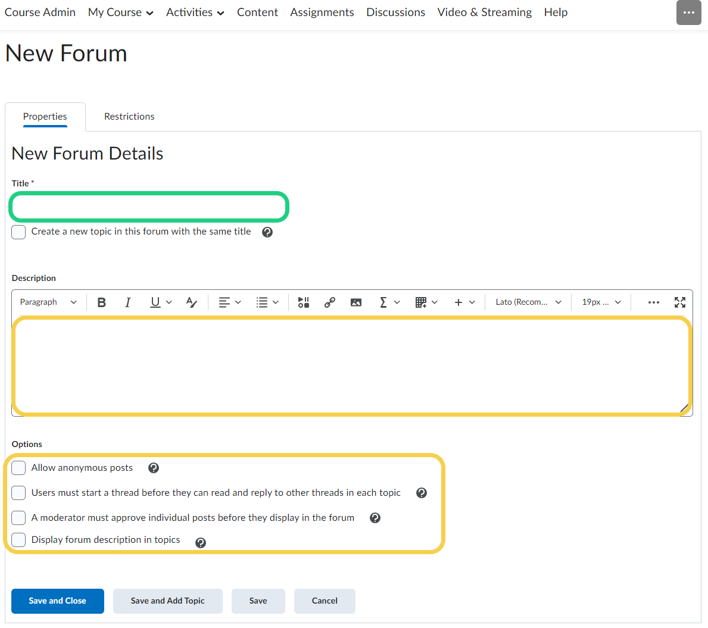This screenshot has height=628, width=708.
Task: Show more editor actions ellipsis
Action: click(653, 302)
